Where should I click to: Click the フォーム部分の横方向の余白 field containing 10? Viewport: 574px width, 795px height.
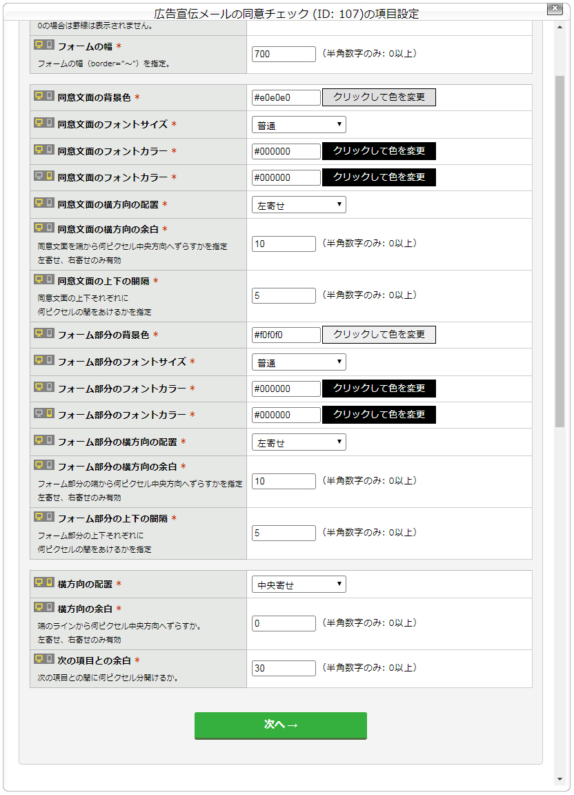284,481
